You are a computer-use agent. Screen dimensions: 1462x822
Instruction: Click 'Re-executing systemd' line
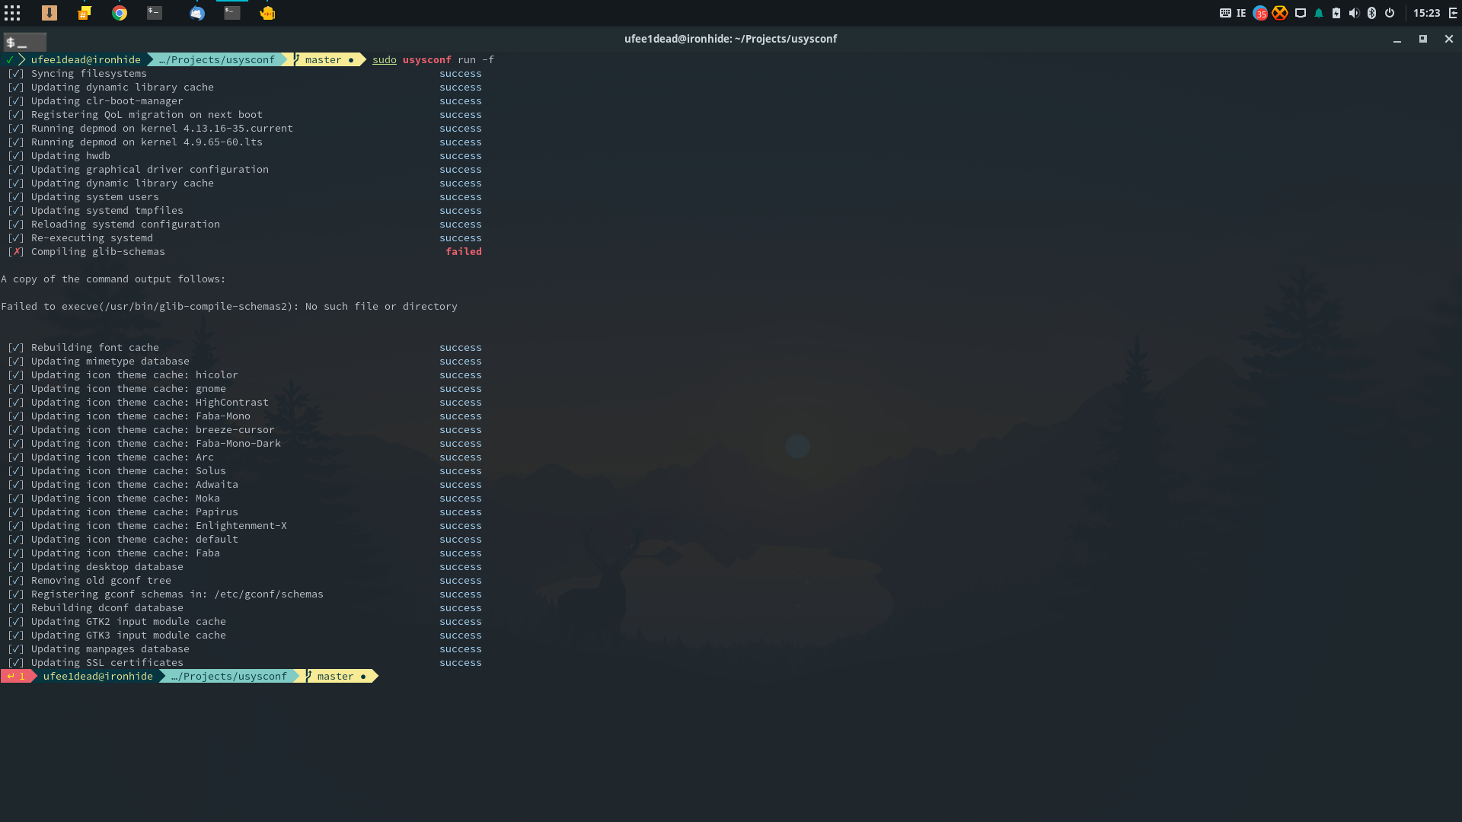(92, 237)
